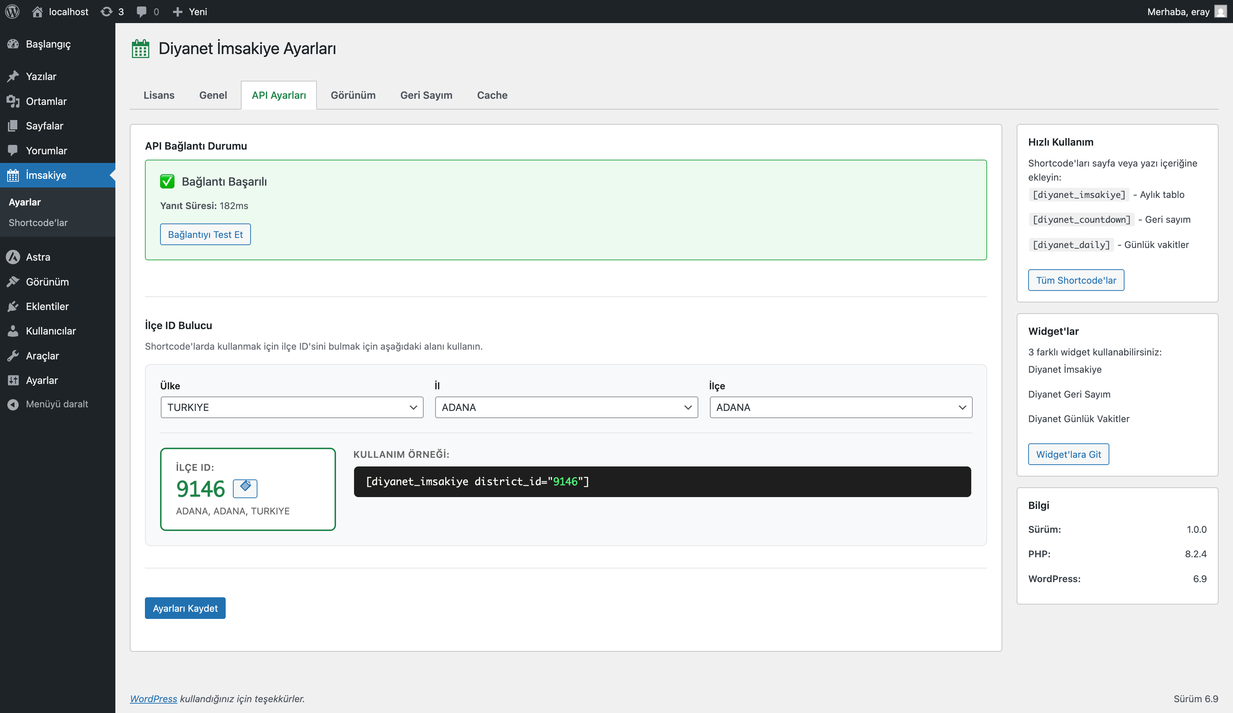Click the Tüm Shortcode'lar button
Screen dimensions: 1233x713
click(1076, 280)
